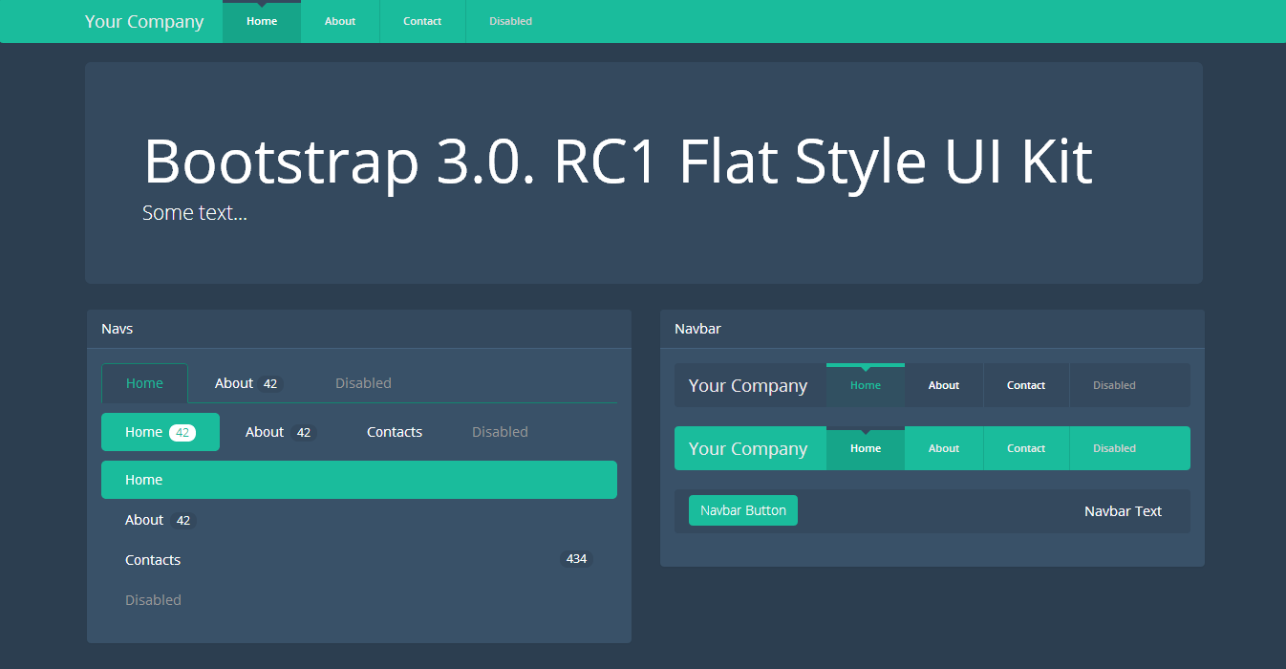Click Disabled in the green example navbar
The width and height of the screenshot is (1286, 669).
coord(1114,449)
